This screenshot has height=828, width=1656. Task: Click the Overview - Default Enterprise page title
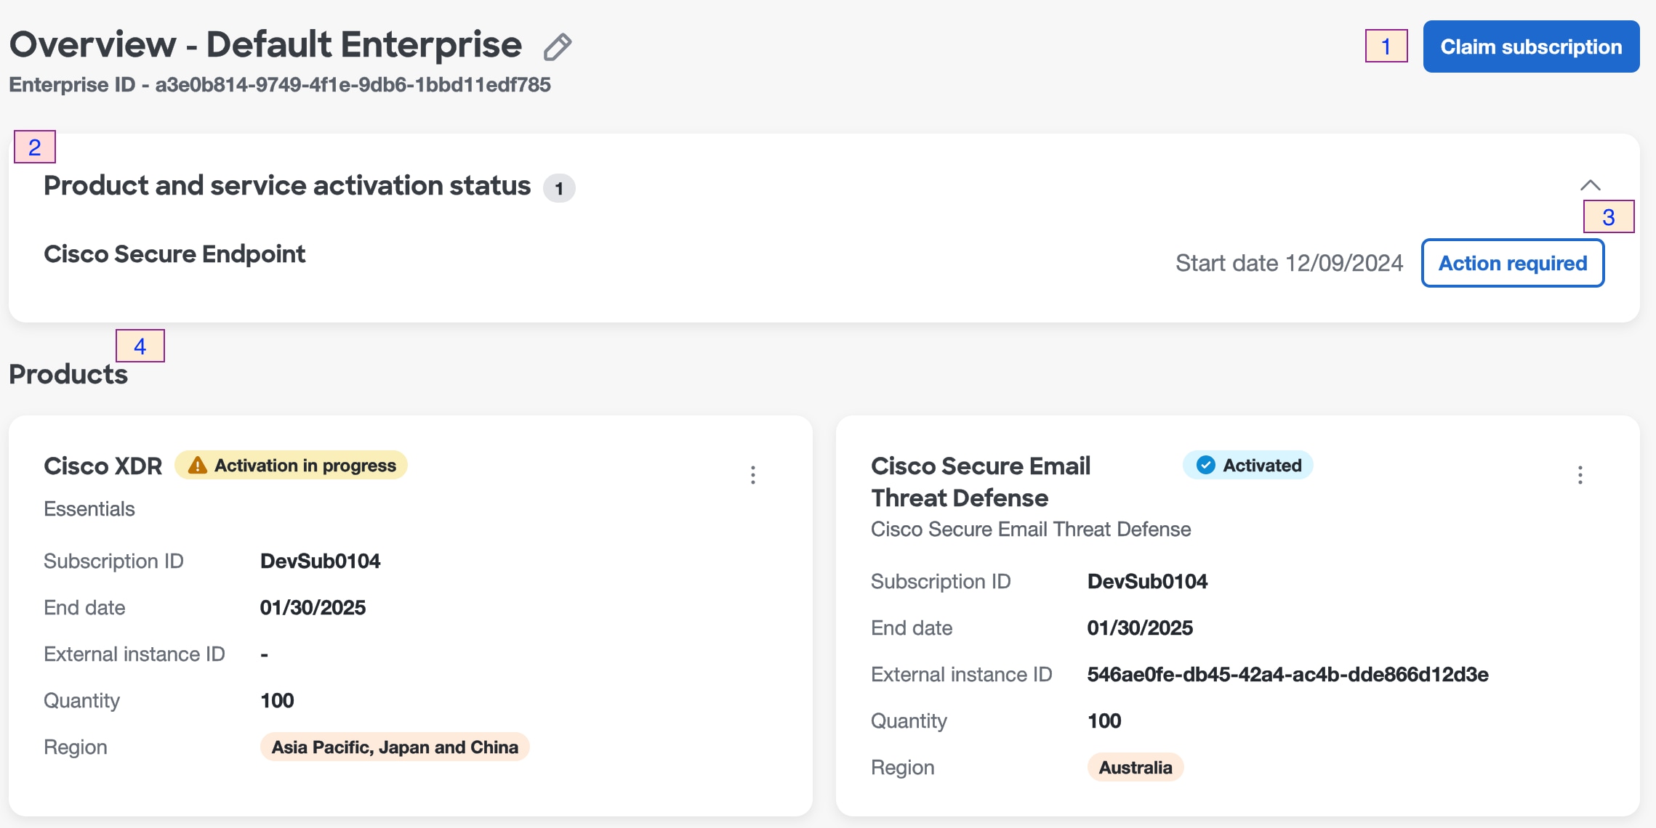(265, 45)
